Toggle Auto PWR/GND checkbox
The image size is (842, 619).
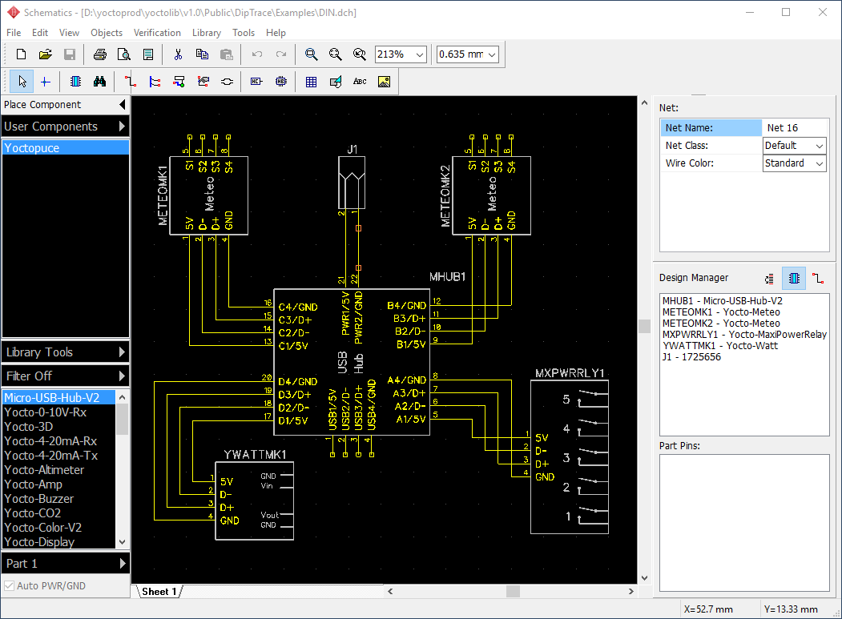pos(10,586)
